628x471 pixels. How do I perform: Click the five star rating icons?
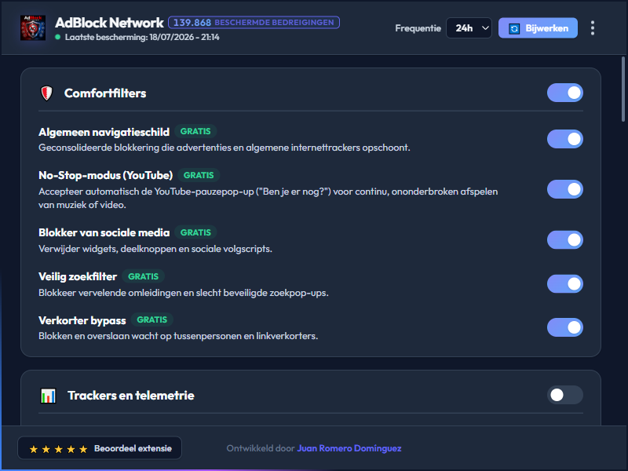pyautogui.click(x=58, y=449)
